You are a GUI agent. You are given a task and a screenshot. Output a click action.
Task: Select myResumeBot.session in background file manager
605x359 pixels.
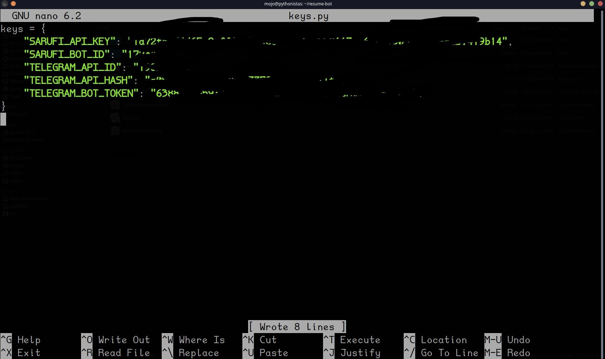coord(145,105)
